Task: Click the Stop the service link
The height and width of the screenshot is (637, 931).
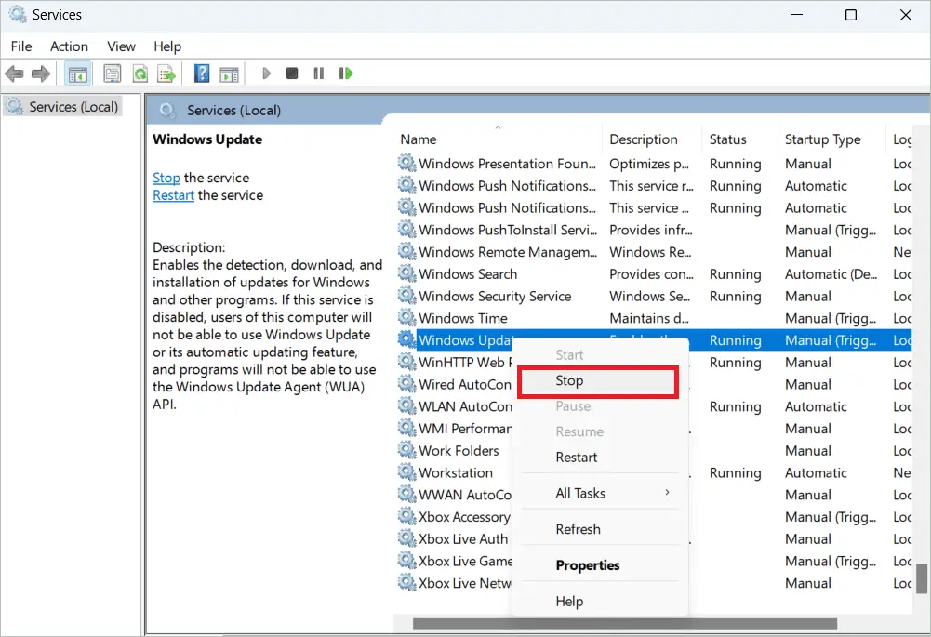Action: pos(166,178)
